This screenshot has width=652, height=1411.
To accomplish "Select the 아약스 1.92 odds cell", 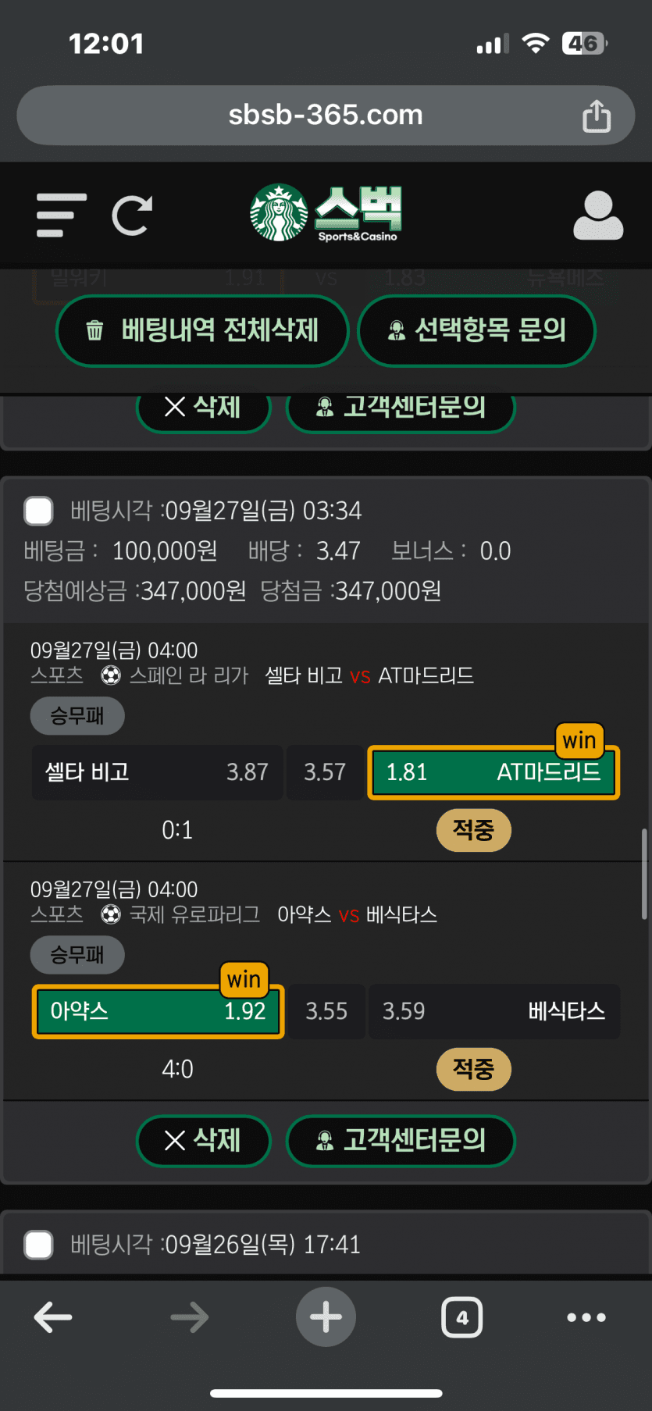I will pos(158,1011).
